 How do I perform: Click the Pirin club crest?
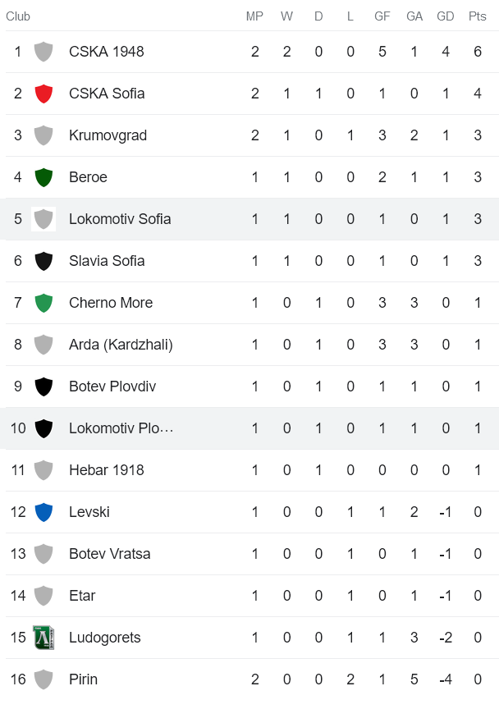tap(43, 679)
